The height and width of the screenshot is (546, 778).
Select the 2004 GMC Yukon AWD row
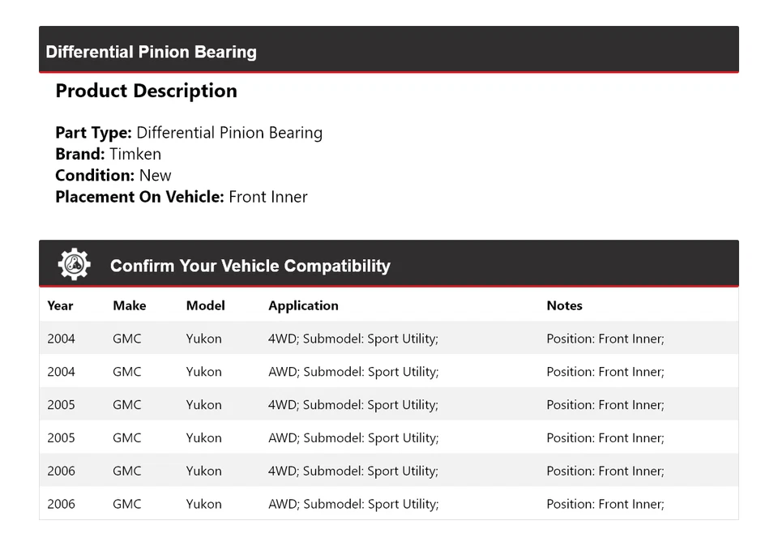pos(388,372)
